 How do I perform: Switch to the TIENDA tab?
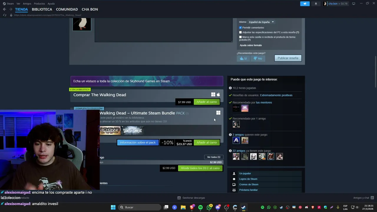point(22,9)
